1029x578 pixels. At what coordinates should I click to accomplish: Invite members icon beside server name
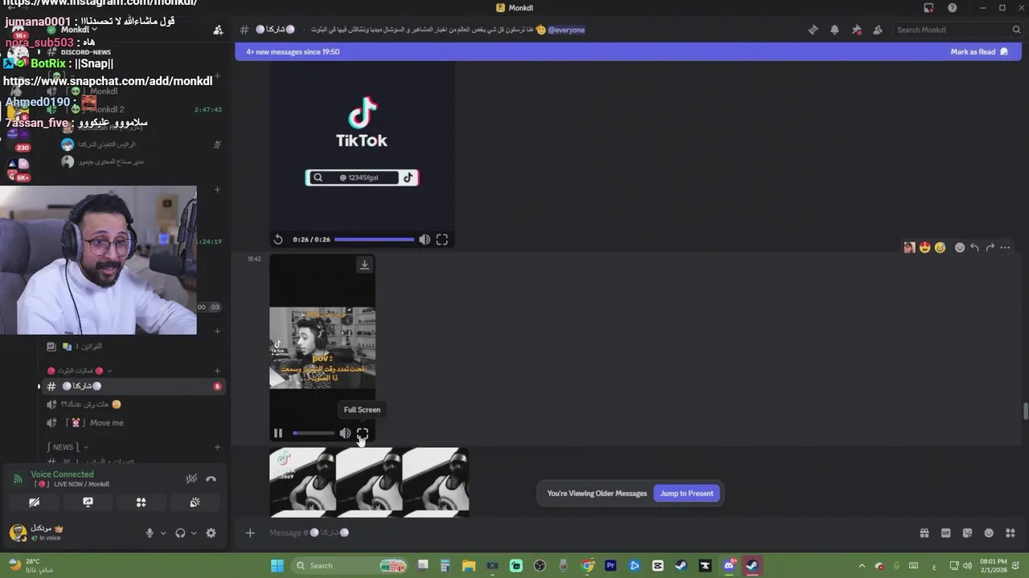click(x=218, y=30)
